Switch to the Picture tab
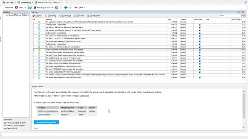 34,86
